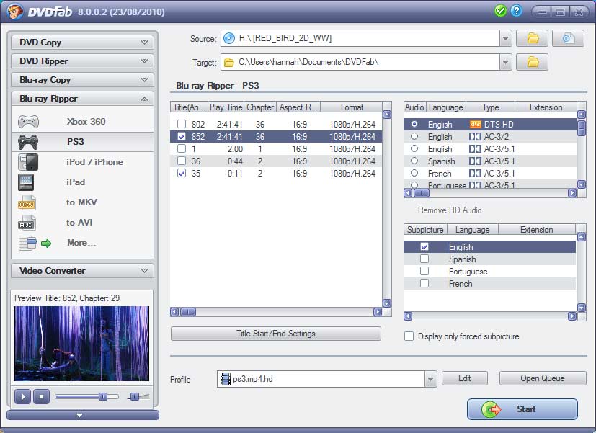Stop the preview video
596x433 pixels.
[x=41, y=396]
